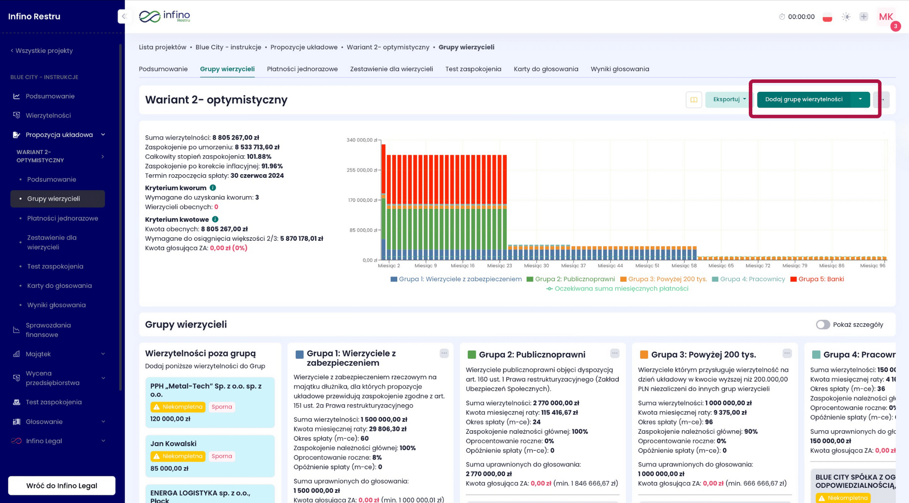Toggle Grupa 2: Publicznoprawni legend series
Screen dimensions: 909x503
[x=571, y=279]
